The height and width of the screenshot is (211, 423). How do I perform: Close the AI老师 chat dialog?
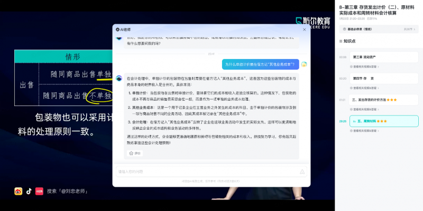(304, 30)
